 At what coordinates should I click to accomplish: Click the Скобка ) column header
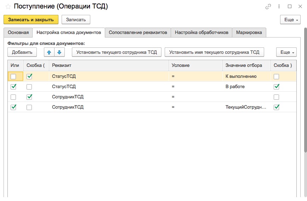point(283,65)
